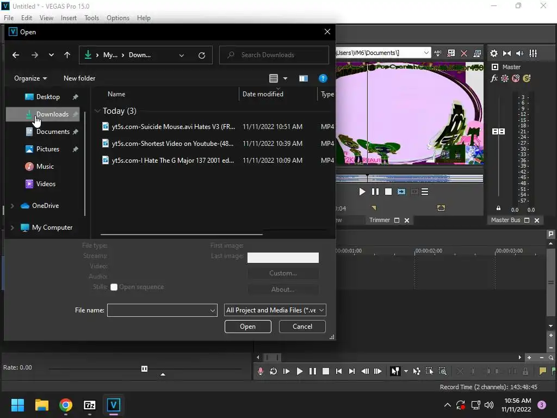Expand OneDrive in navigation pane
Viewport: 557px width, 418px height.
click(x=13, y=206)
